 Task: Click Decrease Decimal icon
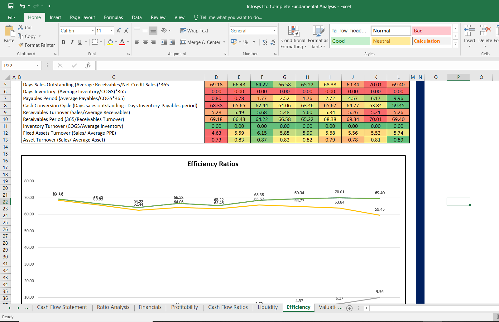coord(273,42)
